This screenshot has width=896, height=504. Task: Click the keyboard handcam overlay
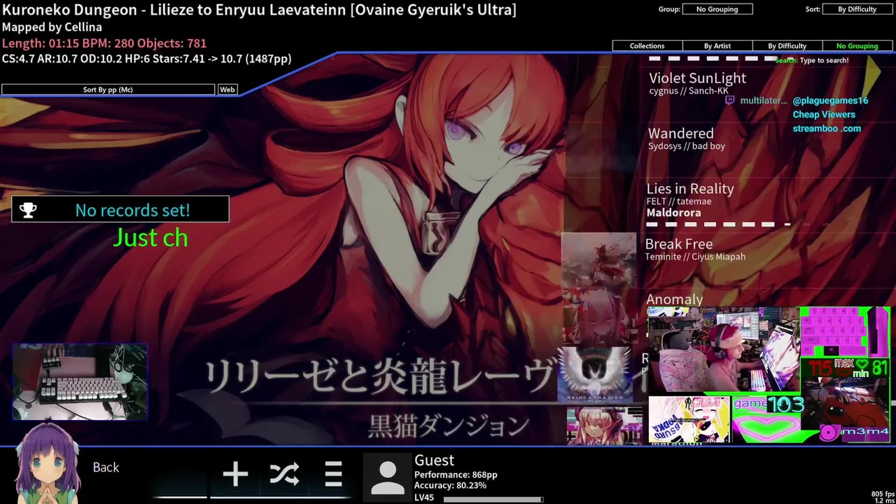pyautogui.click(x=80, y=381)
